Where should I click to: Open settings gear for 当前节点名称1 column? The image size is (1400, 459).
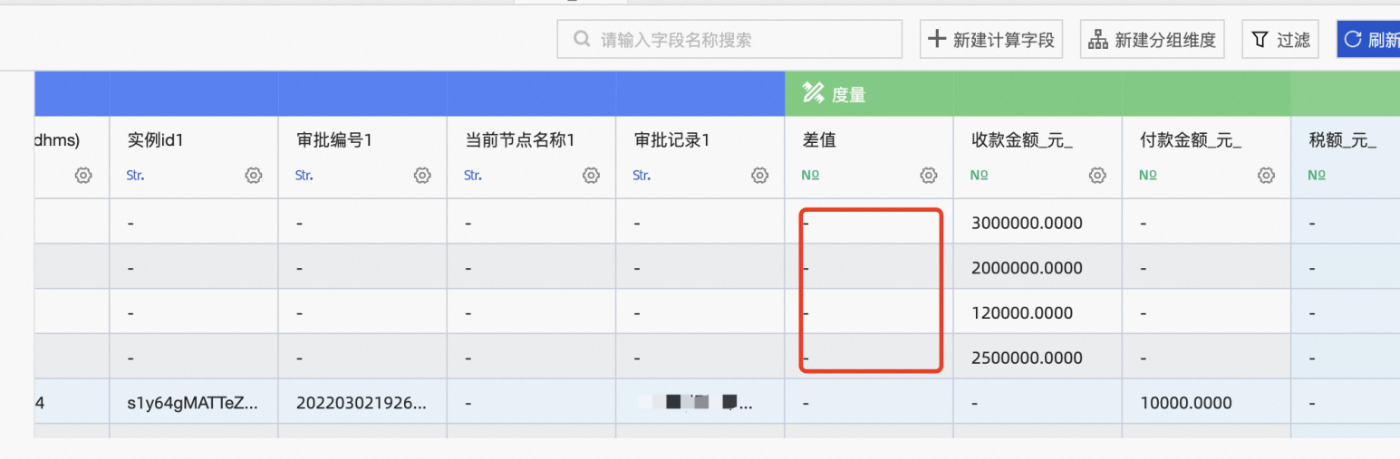point(591,176)
